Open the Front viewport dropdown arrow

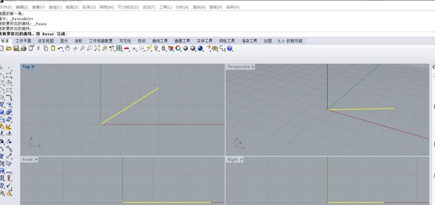(36, 159)
